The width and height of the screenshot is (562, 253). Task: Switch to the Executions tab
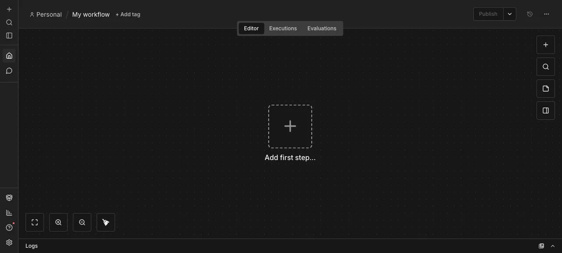click(283, 29)
